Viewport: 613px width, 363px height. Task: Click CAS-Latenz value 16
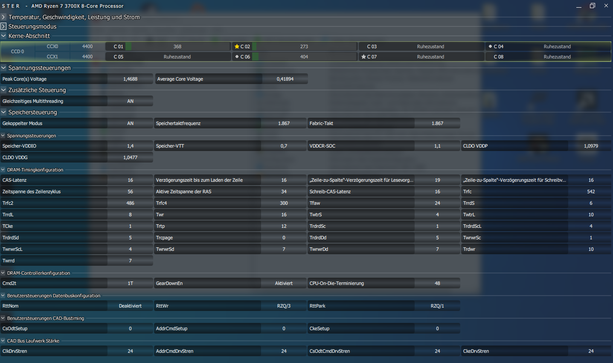tap(130, 180)
